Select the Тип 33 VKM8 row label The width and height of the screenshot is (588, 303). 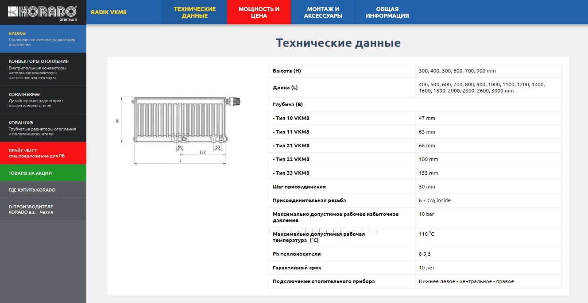[291, 173]
